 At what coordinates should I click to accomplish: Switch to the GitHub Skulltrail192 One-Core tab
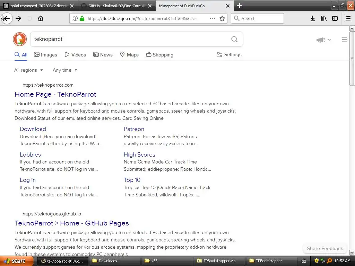click(x=116, y=6)
